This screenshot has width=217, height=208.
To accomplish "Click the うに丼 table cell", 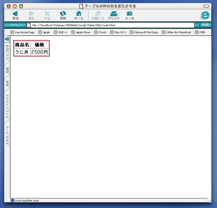I will click(x=22, y=52).
